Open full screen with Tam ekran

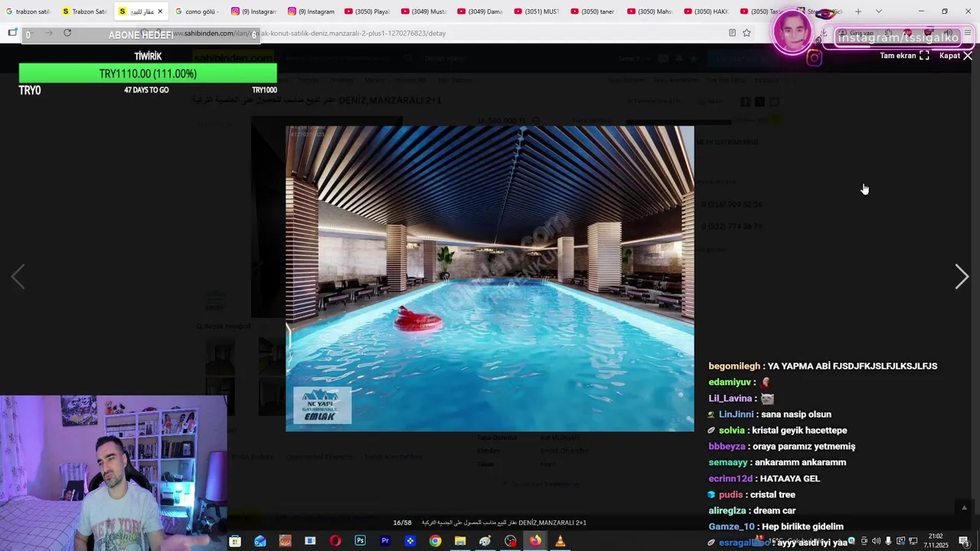(x=904, y=56)
